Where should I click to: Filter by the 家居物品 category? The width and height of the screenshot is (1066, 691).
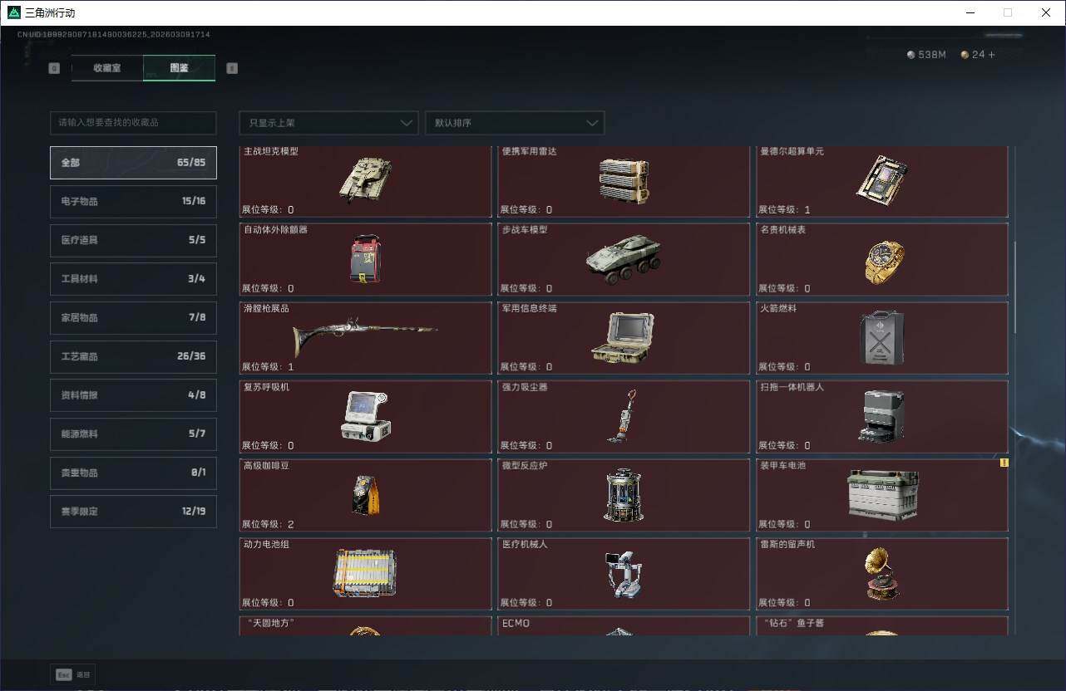point(133,318)
